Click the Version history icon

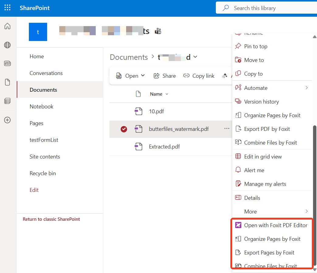click(x=238, y=101)
